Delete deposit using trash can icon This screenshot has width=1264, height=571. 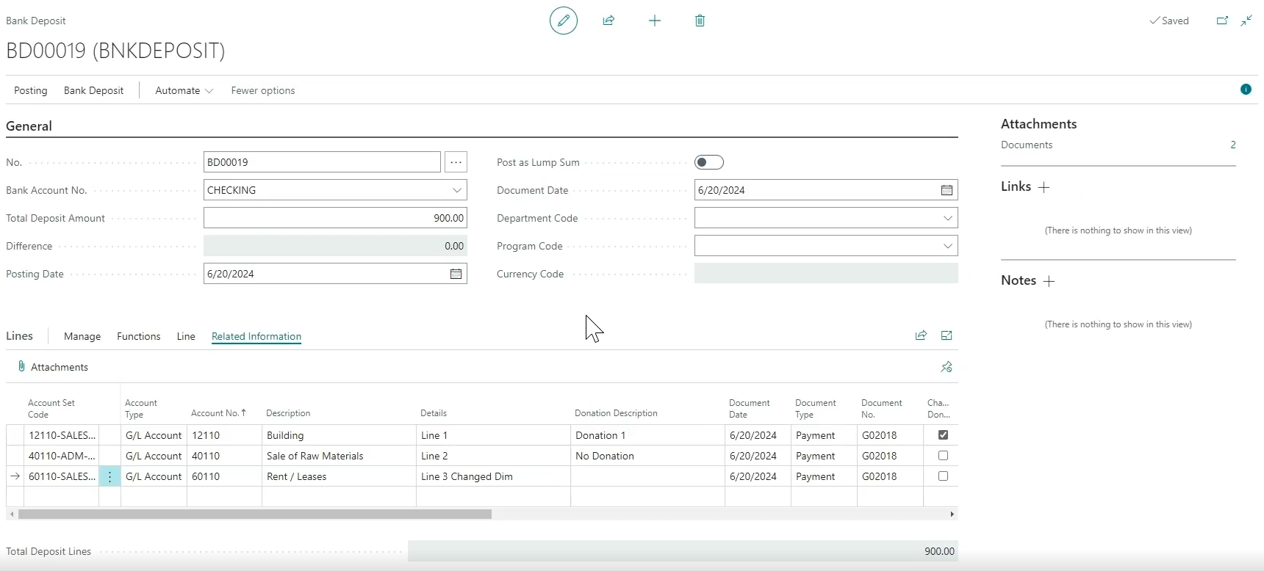pyautogui.click(x=700, y=21)
